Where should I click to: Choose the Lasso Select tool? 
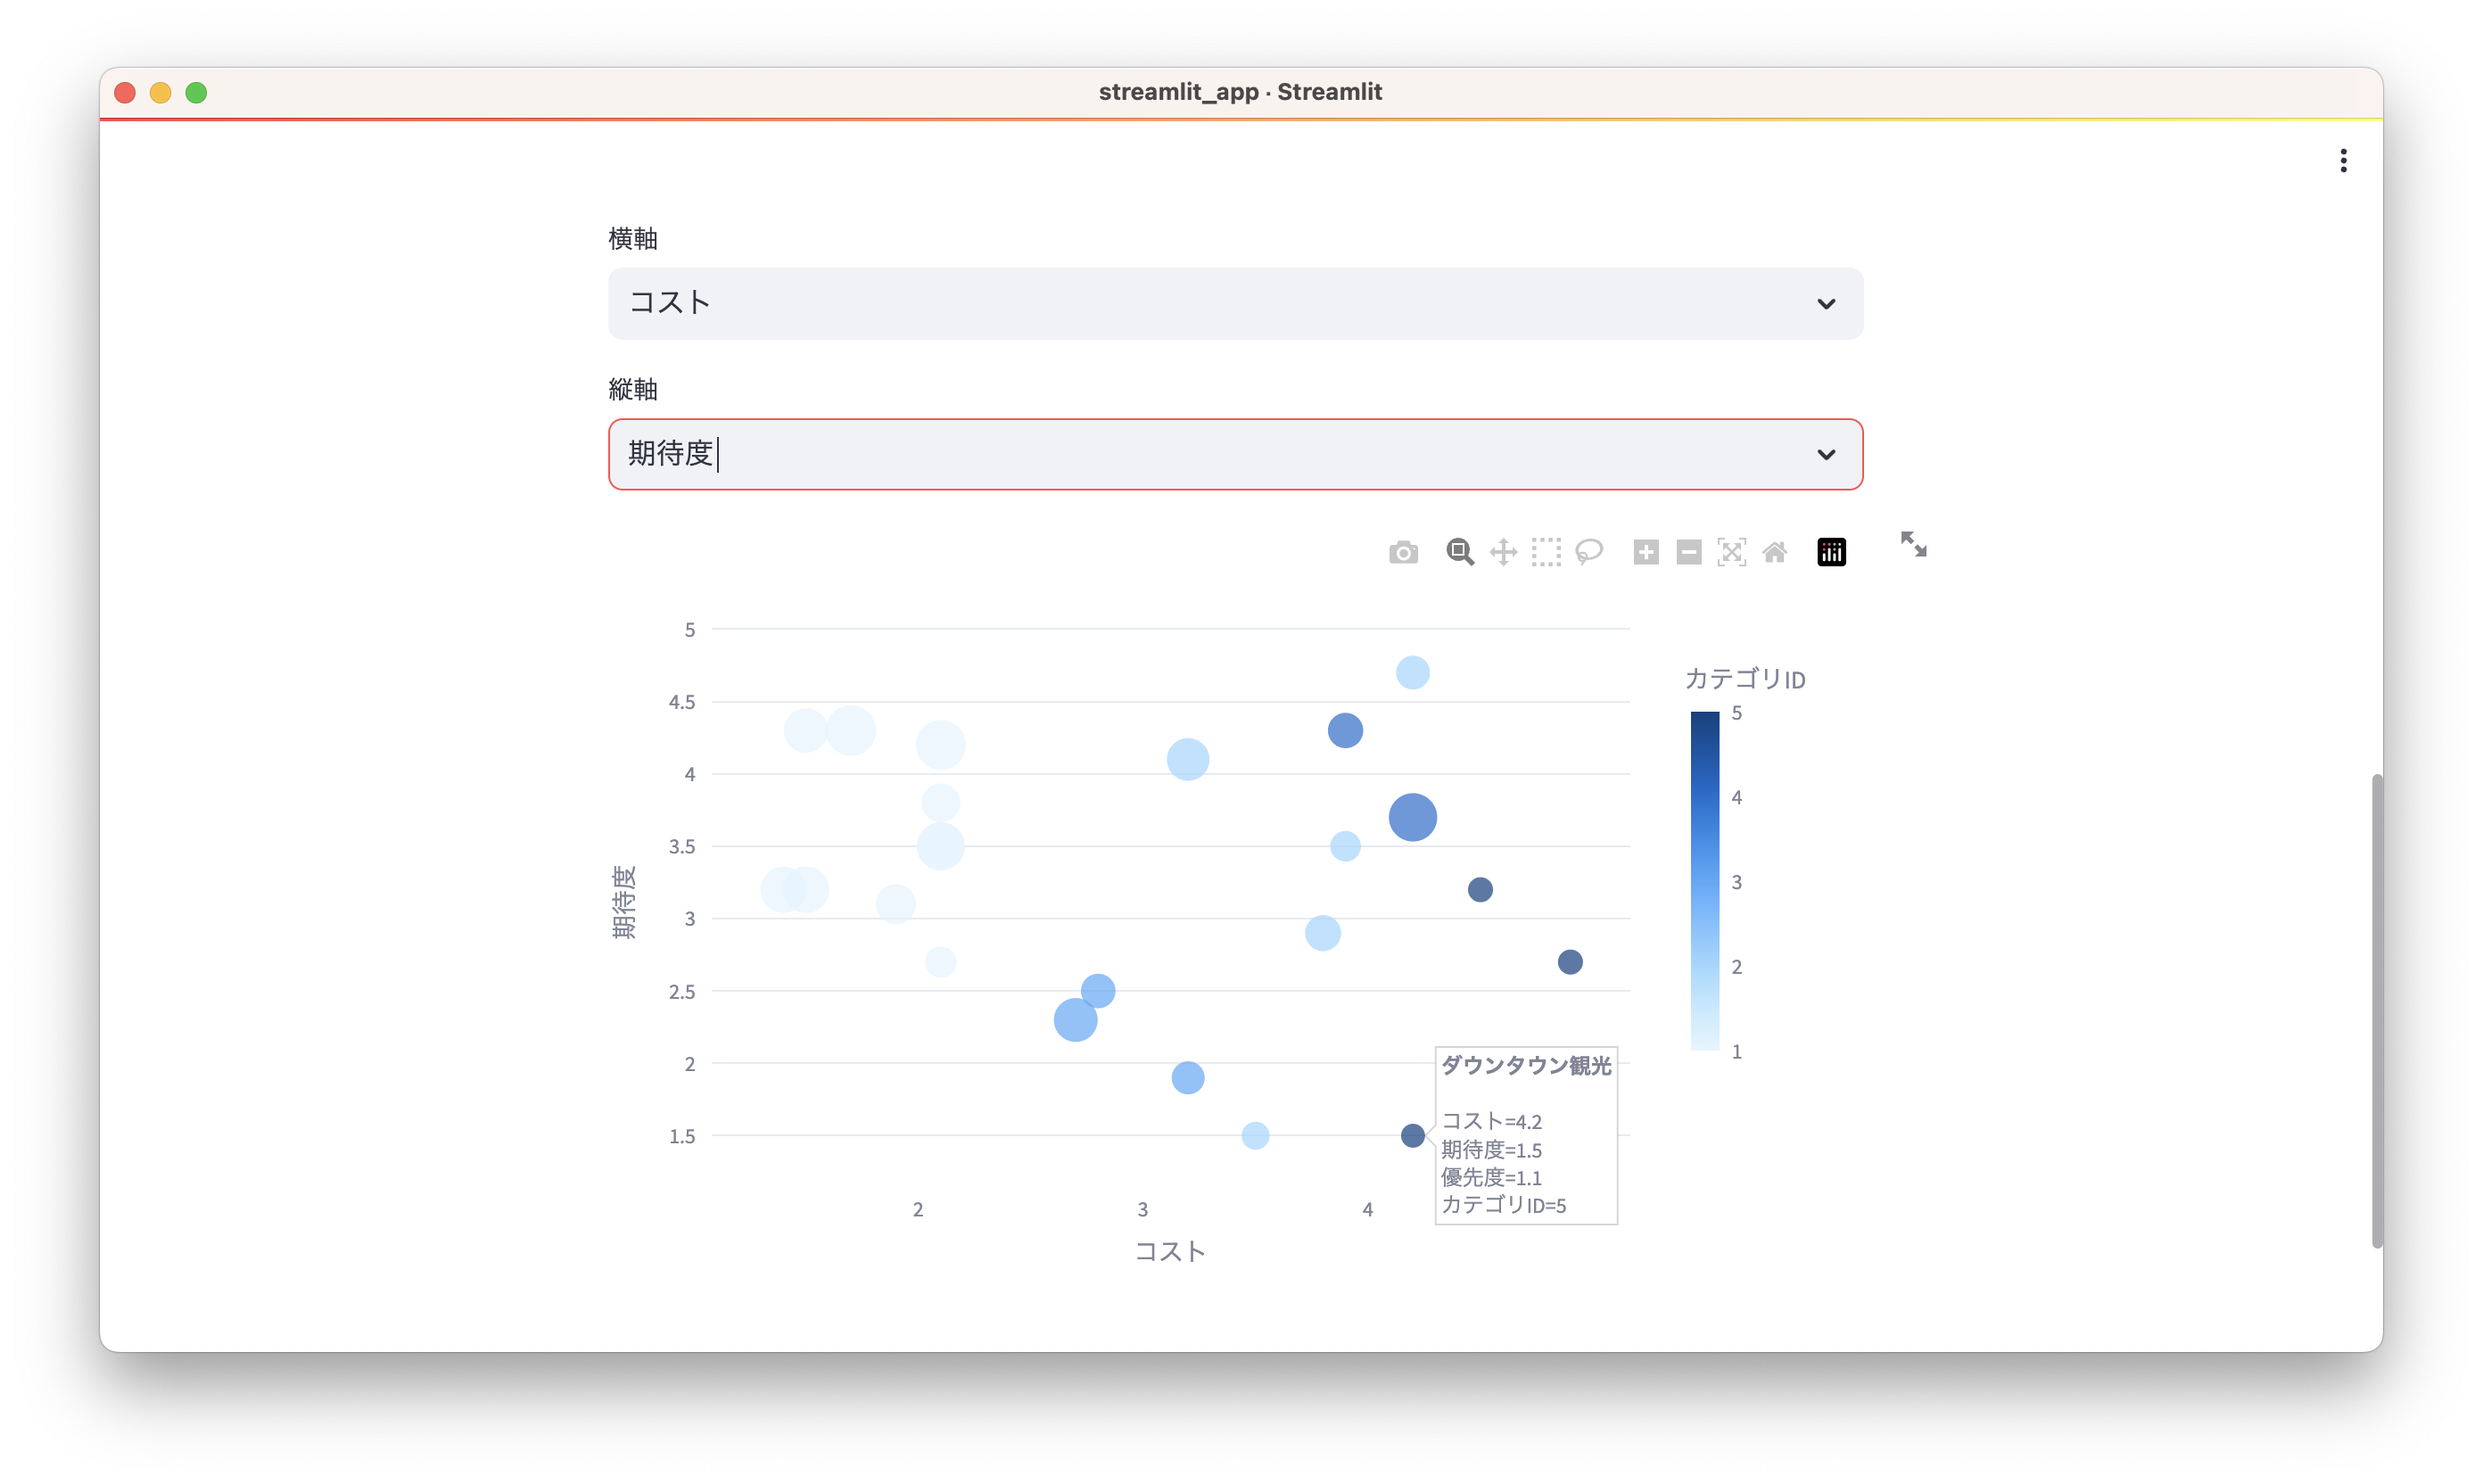(x=1589, y=552)
